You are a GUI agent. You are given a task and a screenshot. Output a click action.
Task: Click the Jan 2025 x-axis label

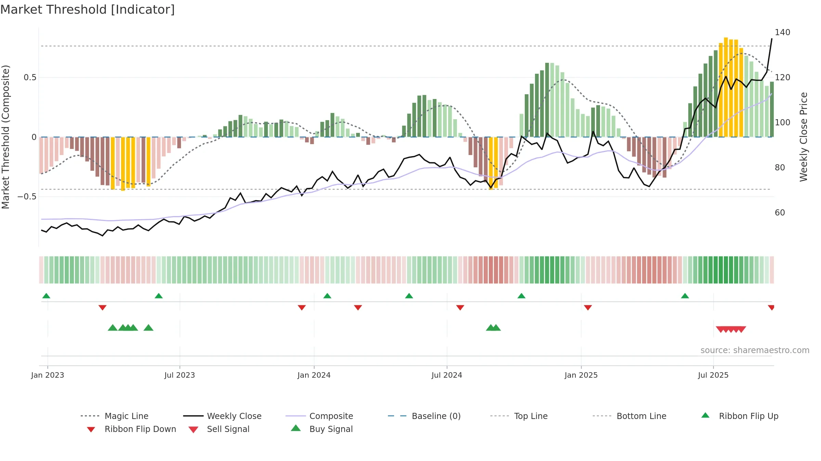pyautogui.click(x=581, y=375)
